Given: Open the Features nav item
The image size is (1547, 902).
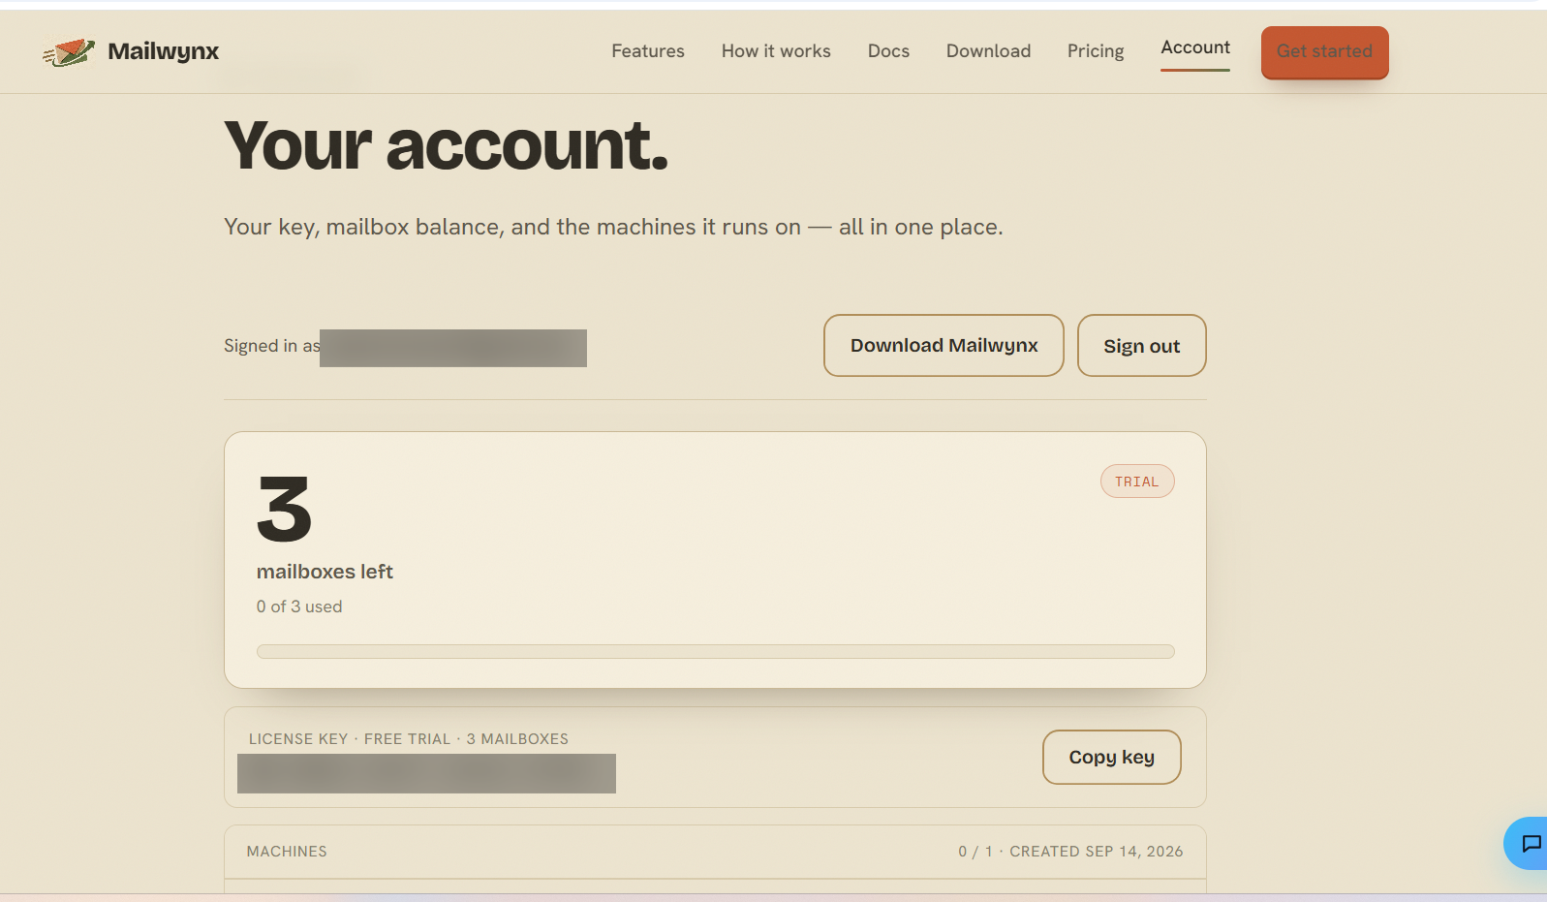Looking at the screenshot, I should pos(647,51).
